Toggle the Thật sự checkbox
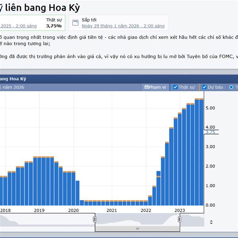Viewport: 238px width, 238px height. (x=175, y=87)
